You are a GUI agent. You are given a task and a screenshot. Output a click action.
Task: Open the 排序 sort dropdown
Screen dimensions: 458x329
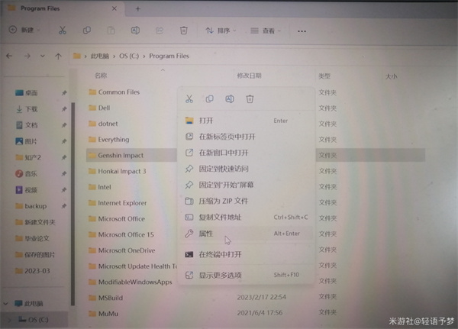pos(221,31)
